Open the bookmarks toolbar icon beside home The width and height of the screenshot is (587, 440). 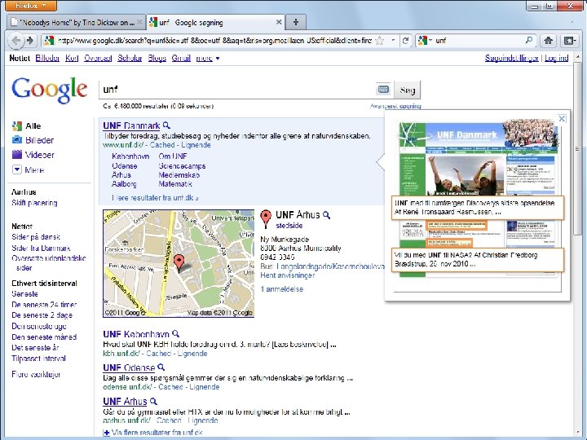click(x=569, y=41)
